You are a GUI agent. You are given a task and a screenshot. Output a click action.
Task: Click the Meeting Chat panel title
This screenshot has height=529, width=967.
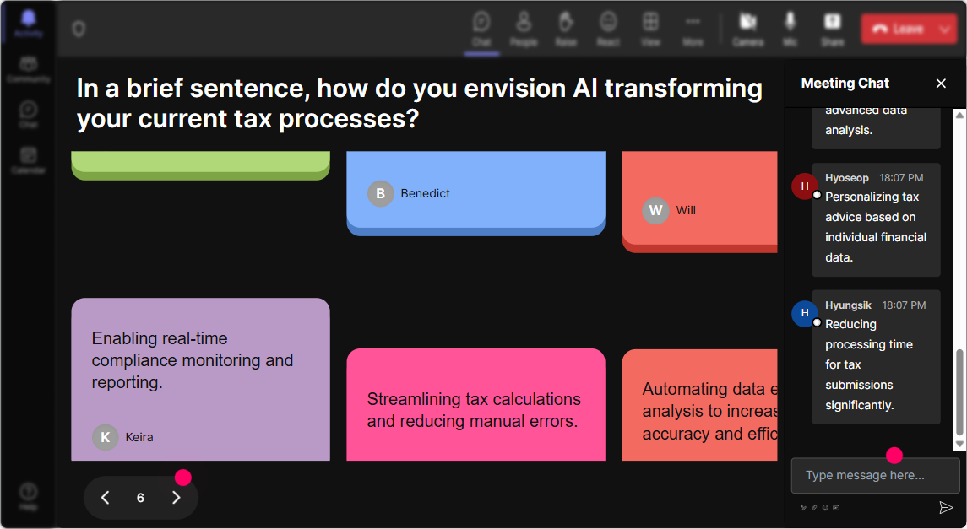pos(845,84)
